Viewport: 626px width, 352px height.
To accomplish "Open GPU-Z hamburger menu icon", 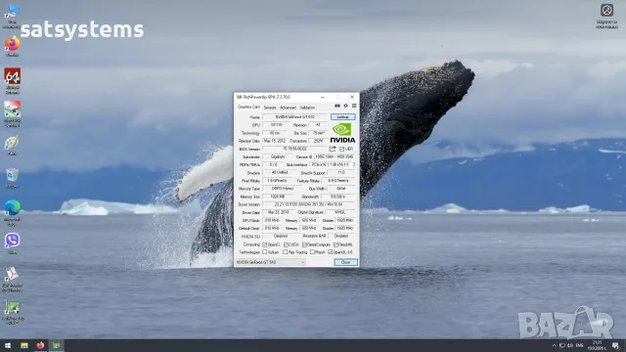I will (354, 107).
